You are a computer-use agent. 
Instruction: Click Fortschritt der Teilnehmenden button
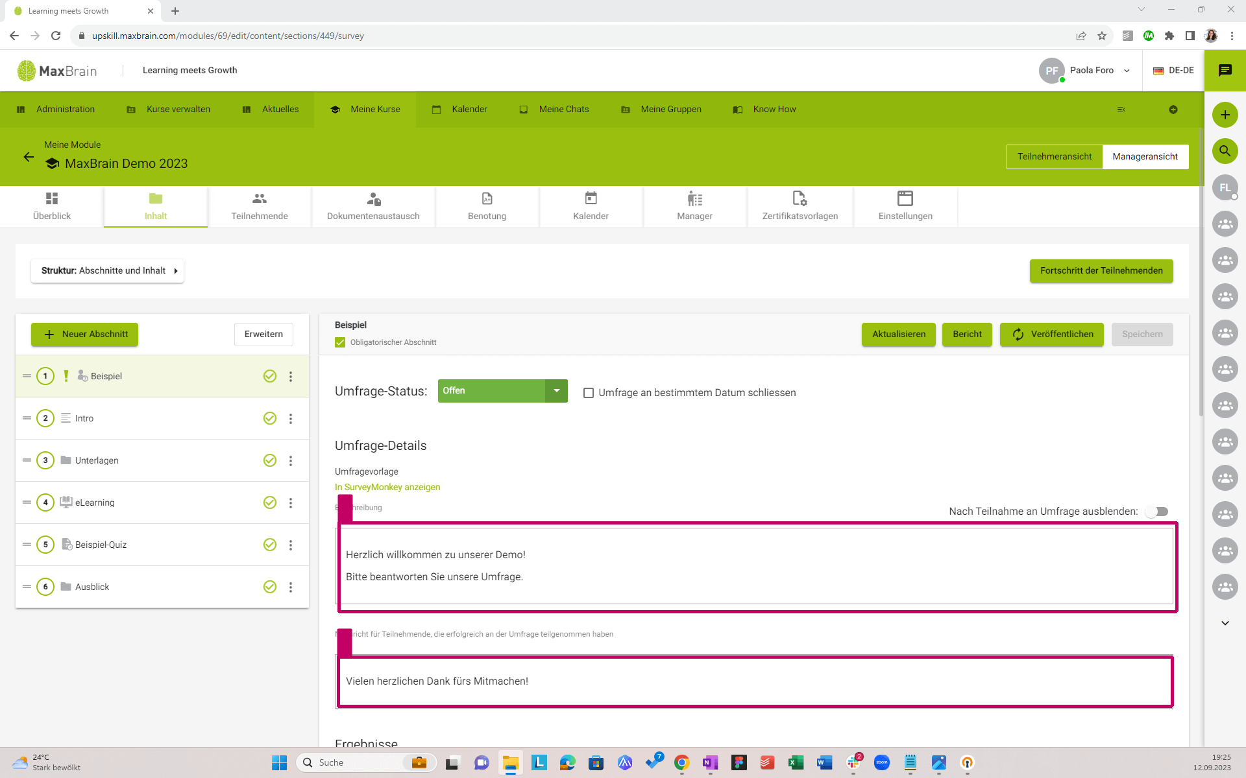click(x=1101, y=271)
